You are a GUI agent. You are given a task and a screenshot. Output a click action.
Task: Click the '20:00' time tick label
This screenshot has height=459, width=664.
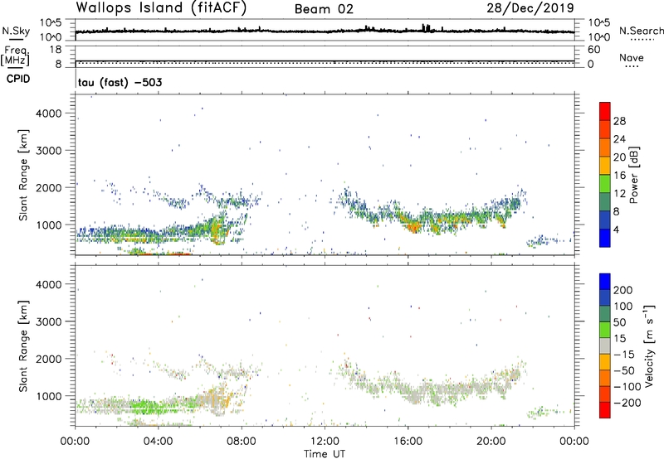[491, 442]
